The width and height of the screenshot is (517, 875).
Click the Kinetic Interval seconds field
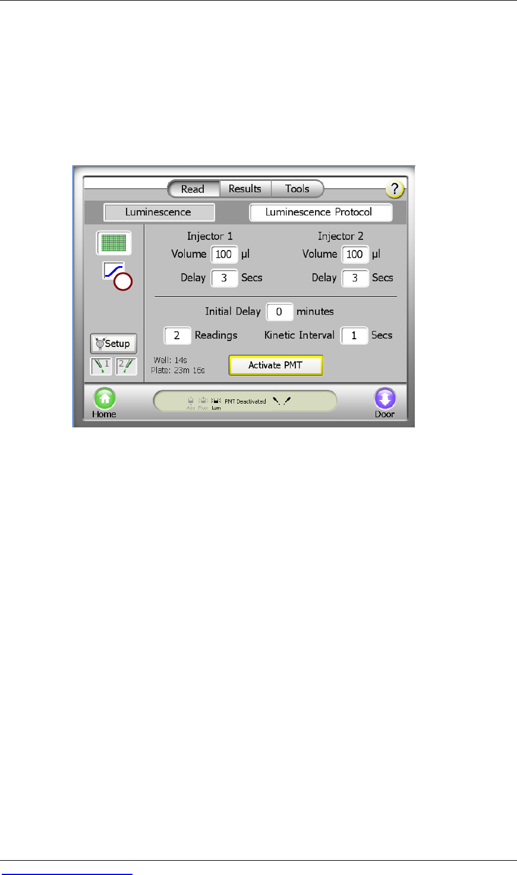tap(354, 336)
